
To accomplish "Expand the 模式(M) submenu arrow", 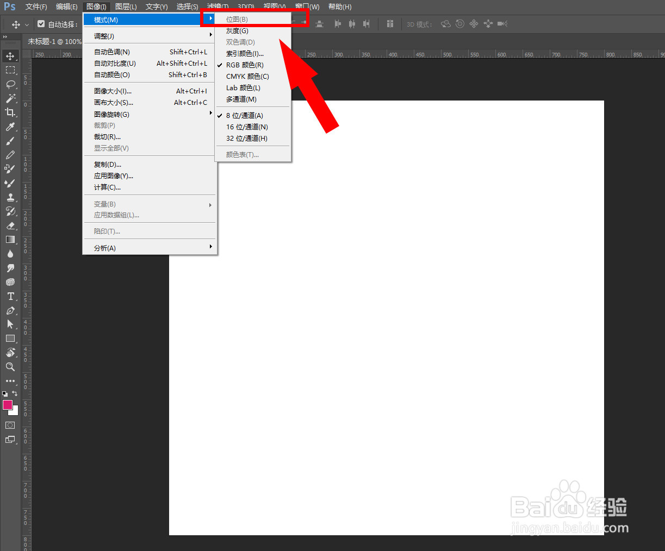I will (x=211, y=19).
